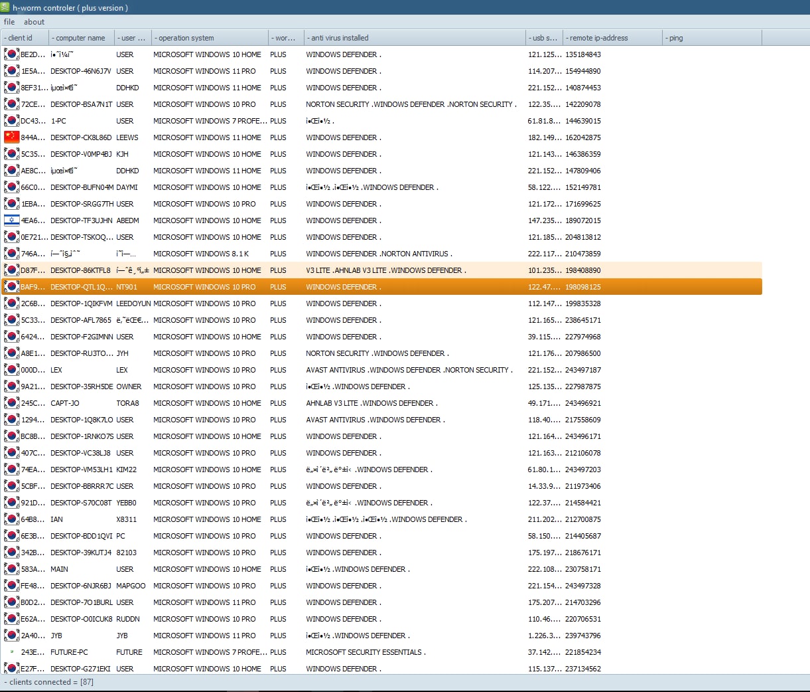
Task: Click the user cell YEBB0
Action: (x=126, y=503)
